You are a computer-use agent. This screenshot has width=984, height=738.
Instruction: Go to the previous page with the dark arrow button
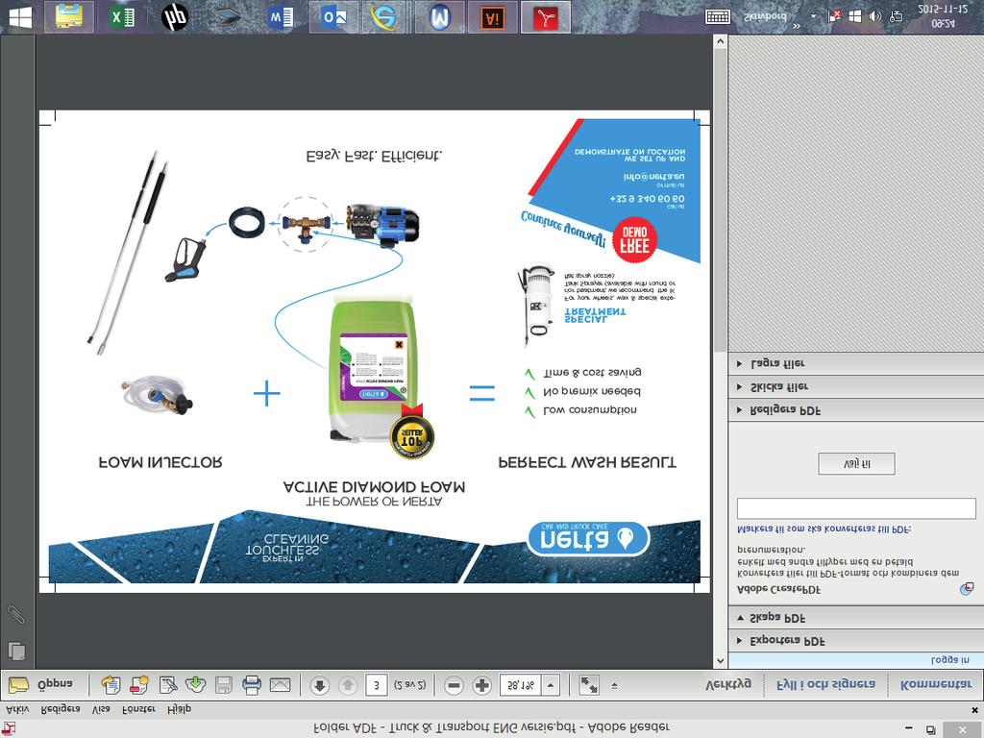tap(319, 685)
